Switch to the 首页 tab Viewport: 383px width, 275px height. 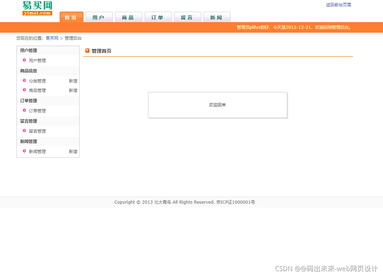pos(72,17)
